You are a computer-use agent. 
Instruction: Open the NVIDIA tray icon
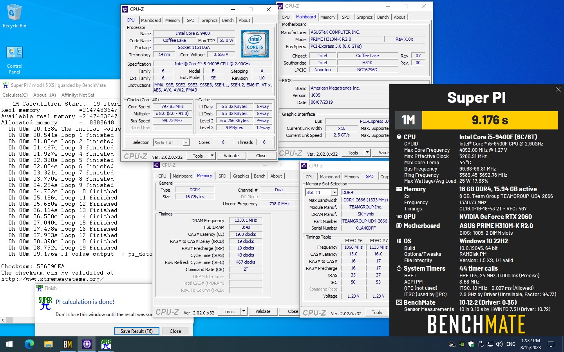click(x=462, y=344)
